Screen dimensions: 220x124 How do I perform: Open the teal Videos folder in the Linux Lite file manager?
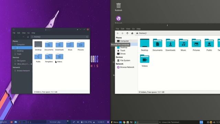pyautogui.click(x=144, y=59)
